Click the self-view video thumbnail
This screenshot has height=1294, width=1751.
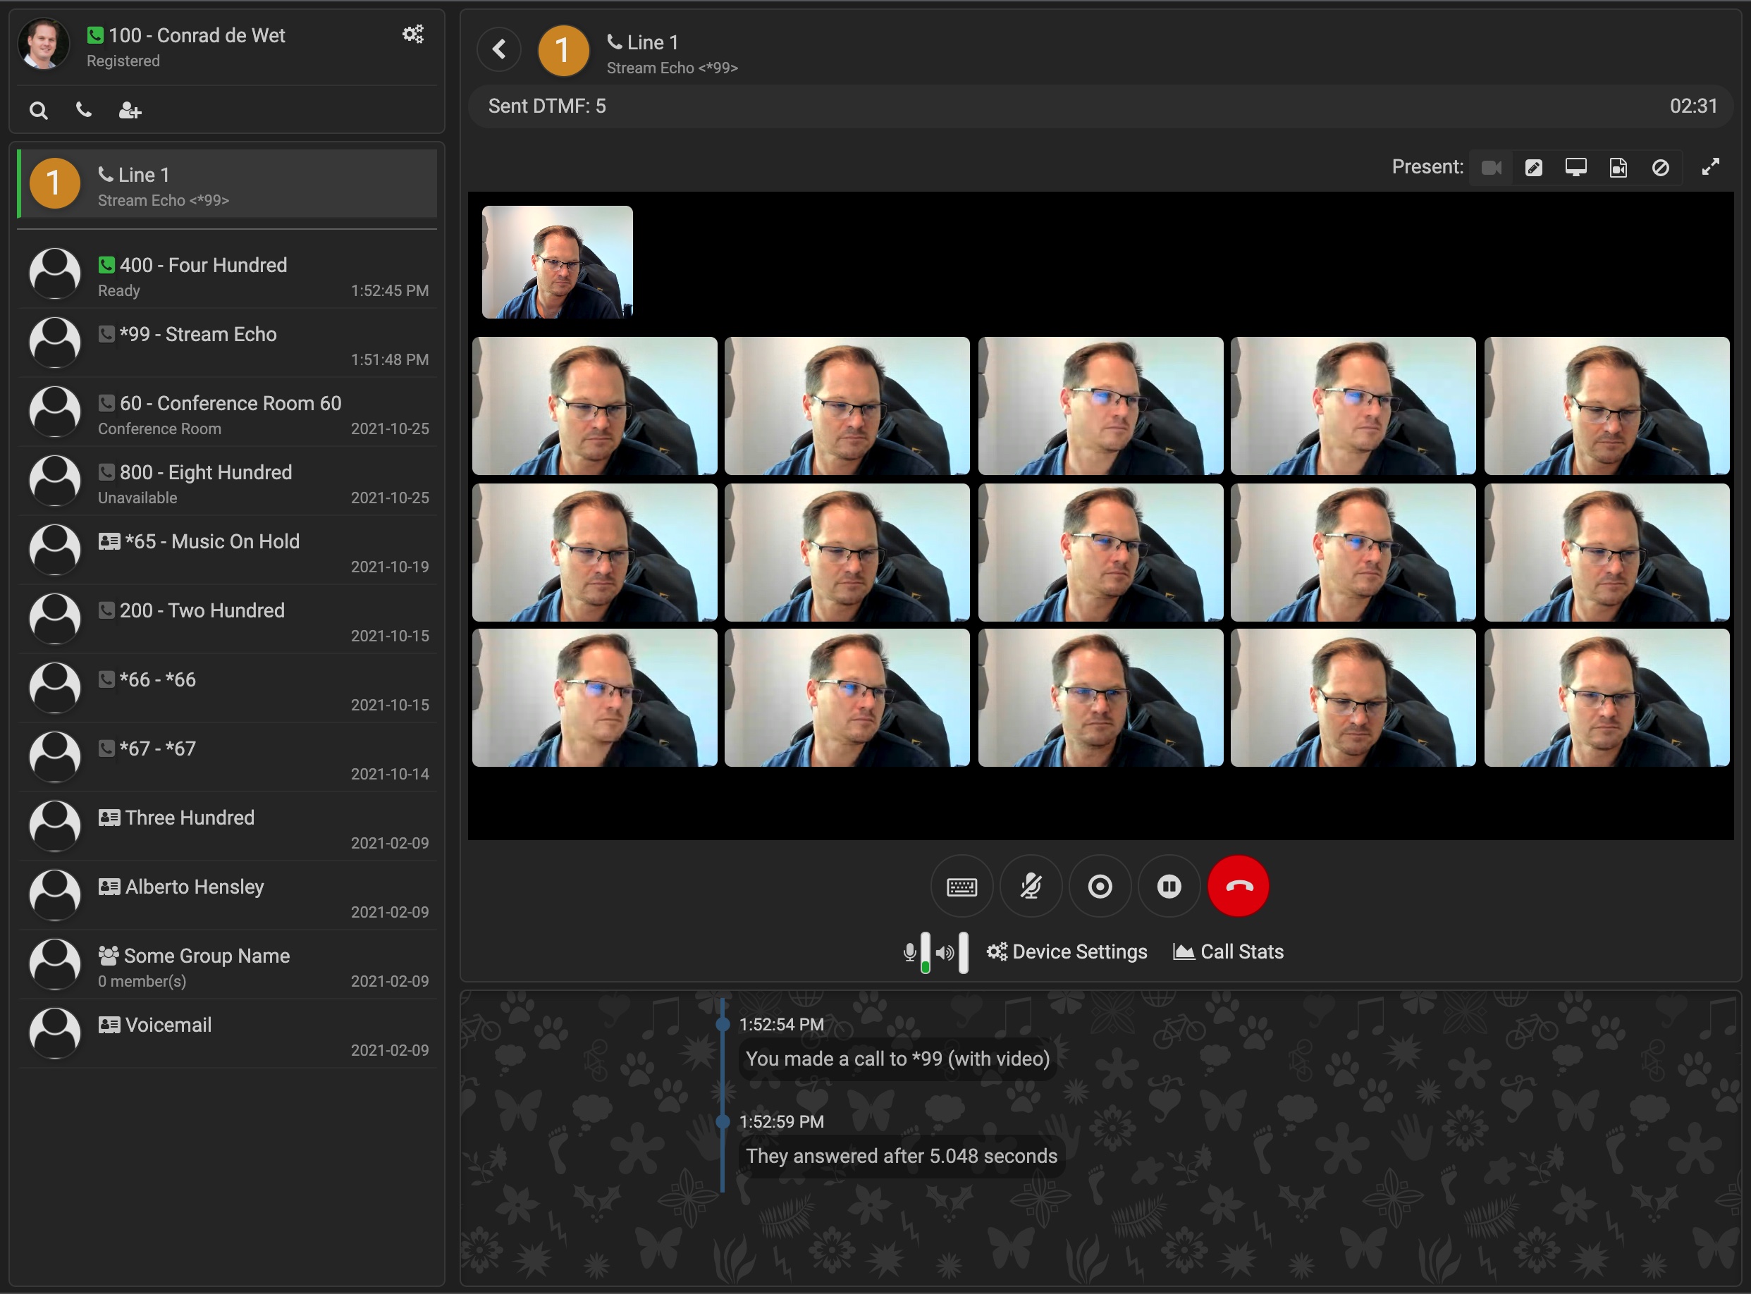coord(557,262)
